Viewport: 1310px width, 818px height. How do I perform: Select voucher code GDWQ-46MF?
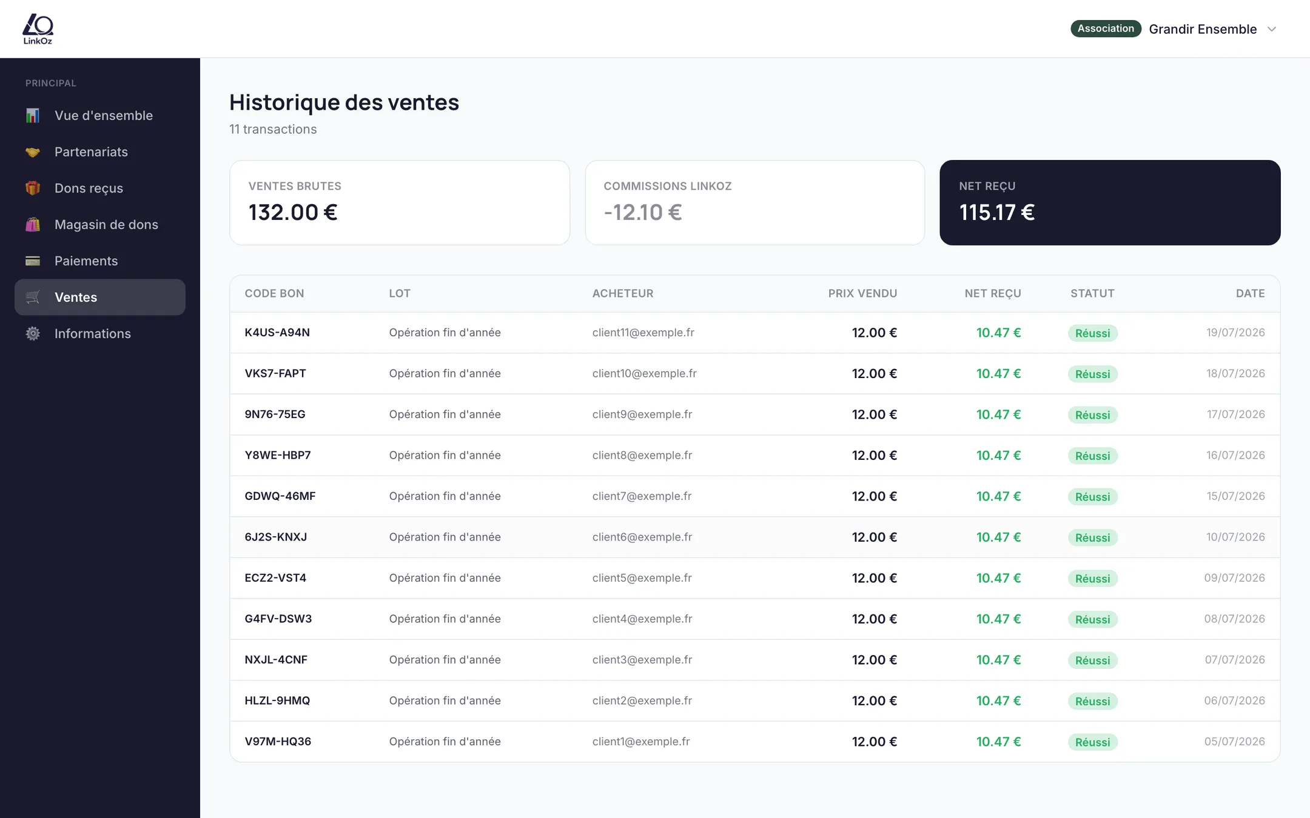pos(280,496)
